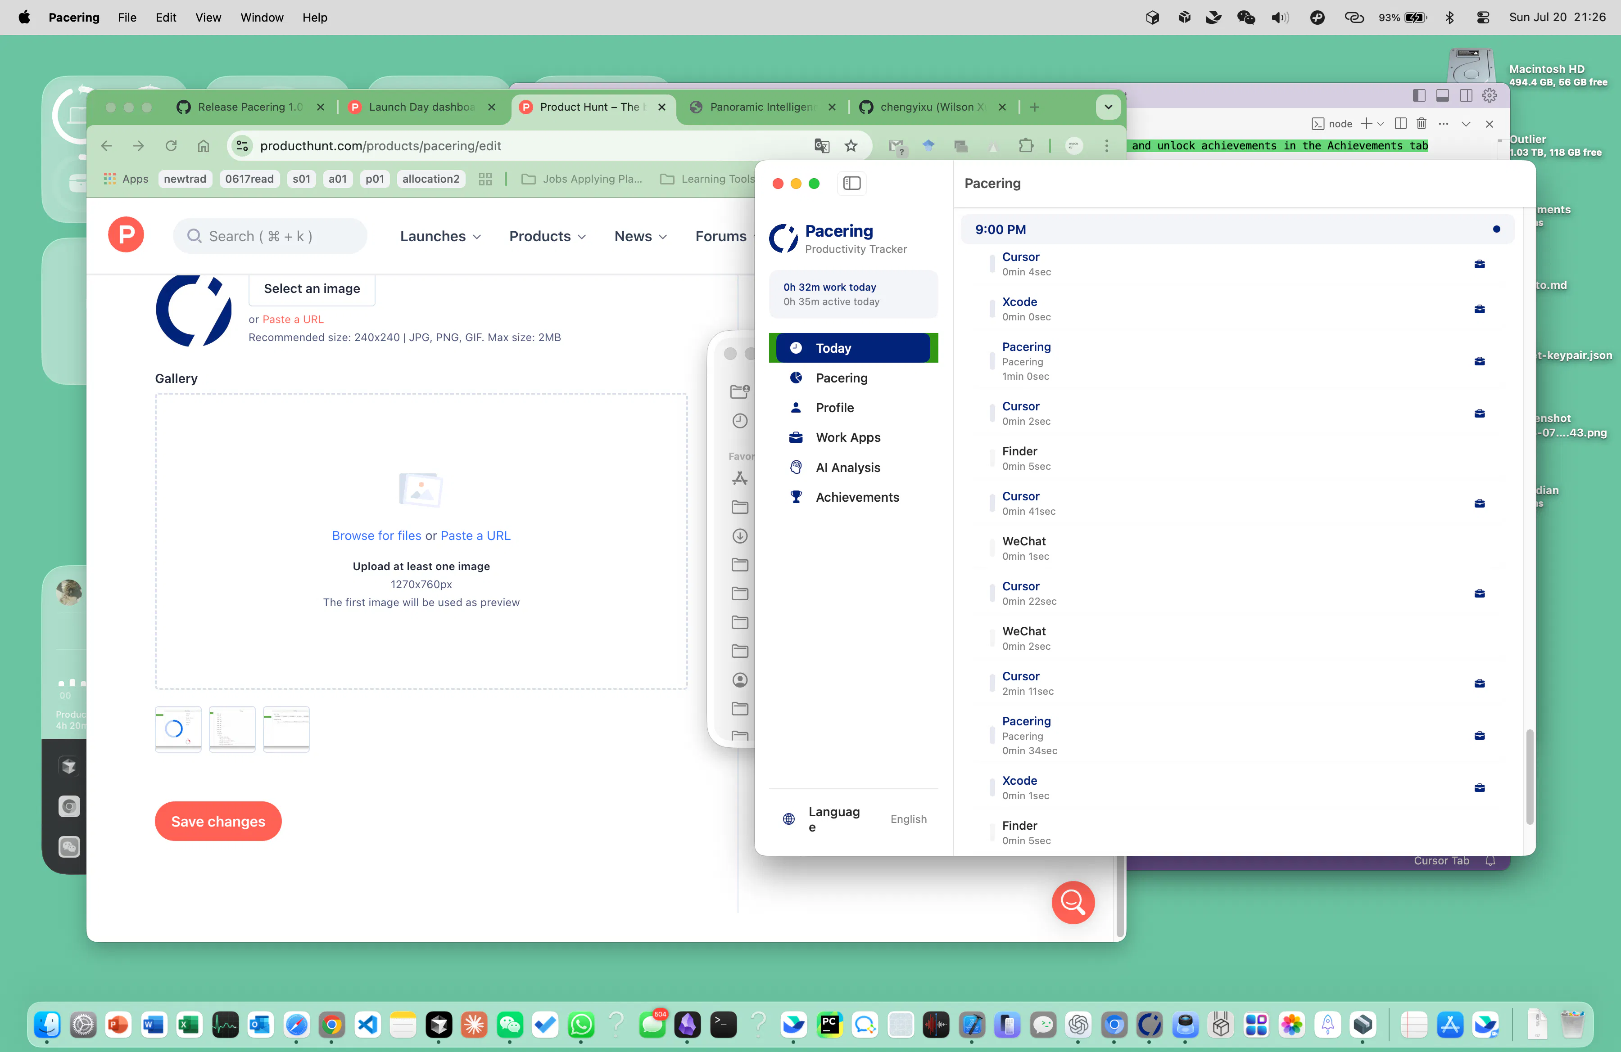Change Language setting showing English
1621x1052 pixels.
point(909,818)
